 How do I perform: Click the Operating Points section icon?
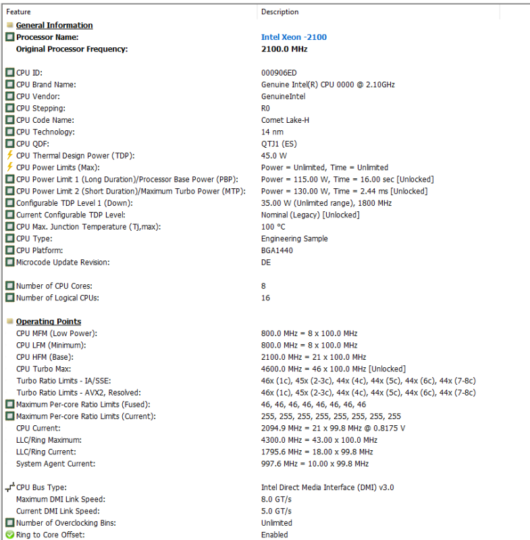coord(10,321)
